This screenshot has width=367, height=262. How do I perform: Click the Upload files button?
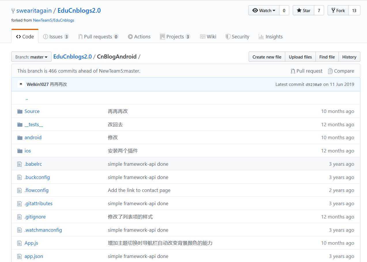point(300,57)
